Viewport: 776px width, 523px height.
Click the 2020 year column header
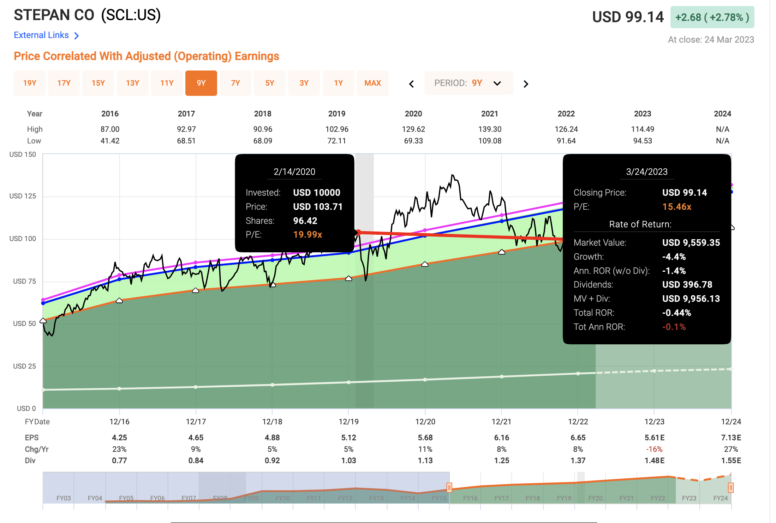coord(413,114)
